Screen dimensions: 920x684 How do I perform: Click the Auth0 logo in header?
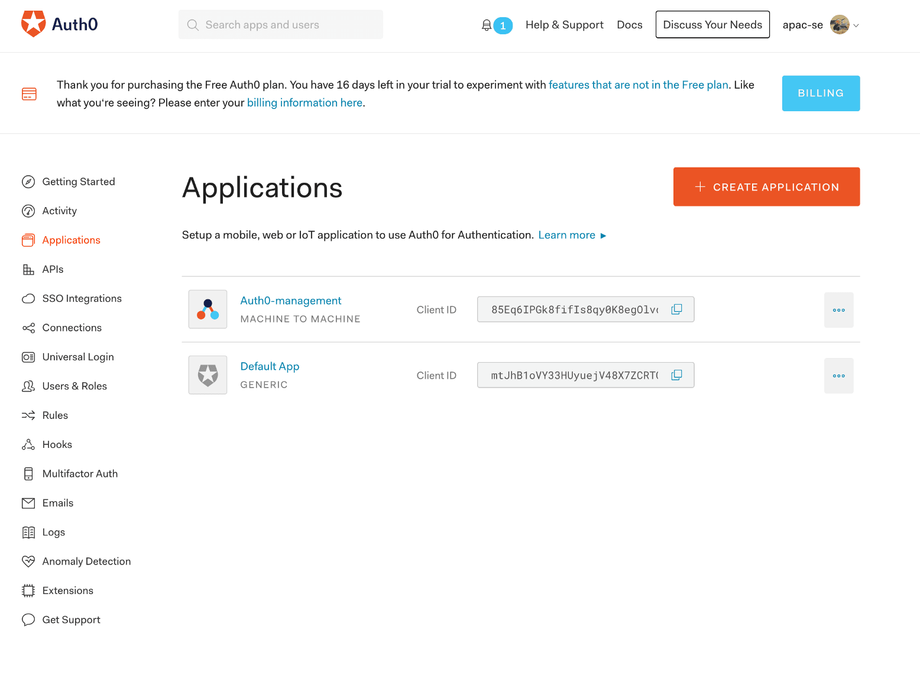click(x=59, y=24)
